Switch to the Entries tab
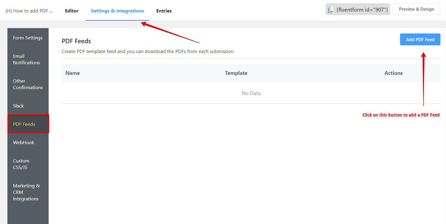 click(x=164, y=11)
